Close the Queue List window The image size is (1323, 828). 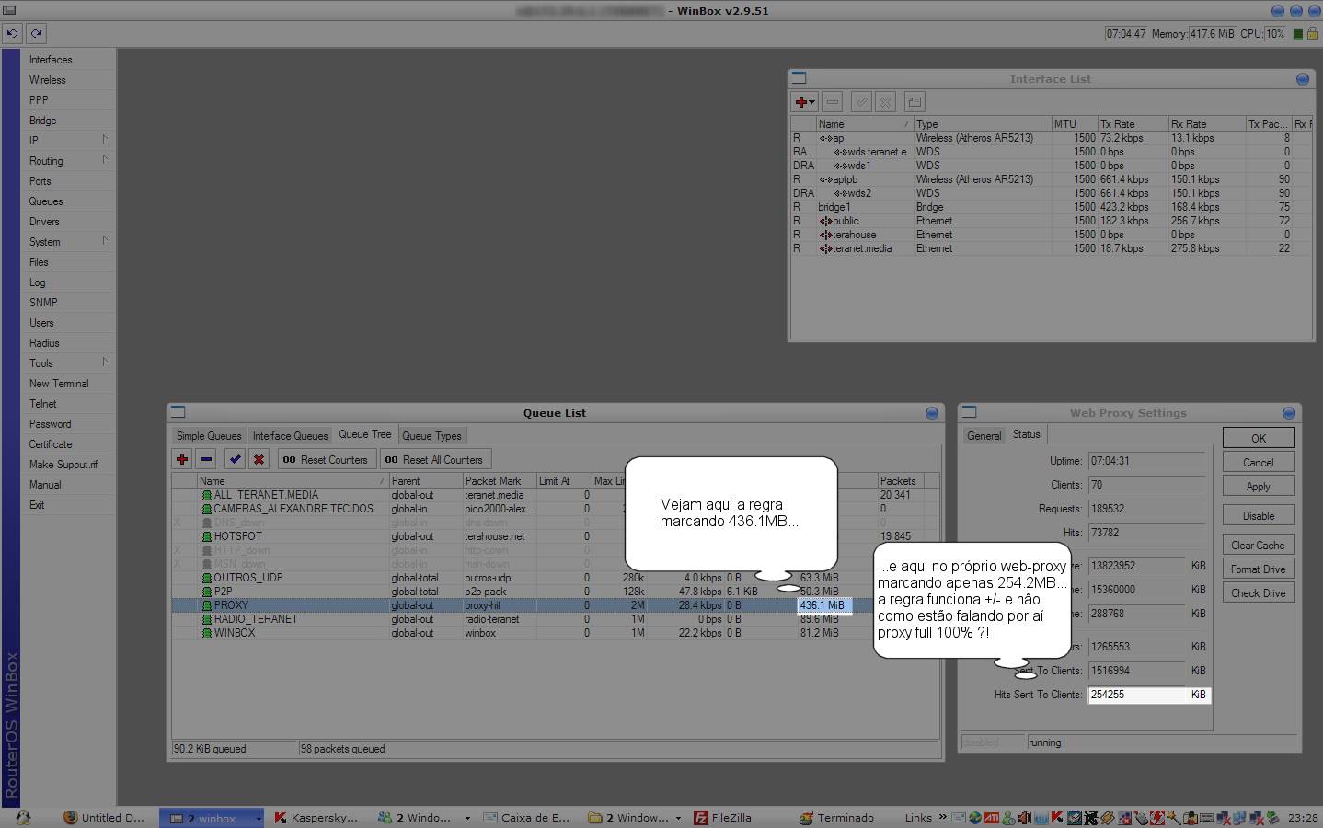click(932, 413)
